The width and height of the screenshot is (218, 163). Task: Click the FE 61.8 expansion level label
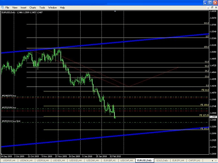[x=205, y=90]
